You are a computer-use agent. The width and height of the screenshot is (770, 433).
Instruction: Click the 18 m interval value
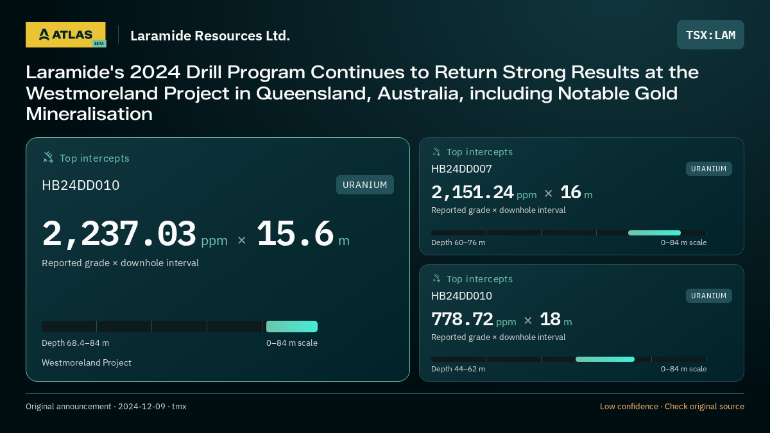click(x=556, y=319)
